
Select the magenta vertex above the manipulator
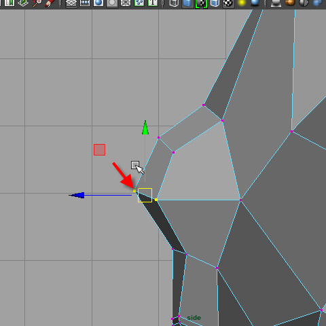click(158, 137)
